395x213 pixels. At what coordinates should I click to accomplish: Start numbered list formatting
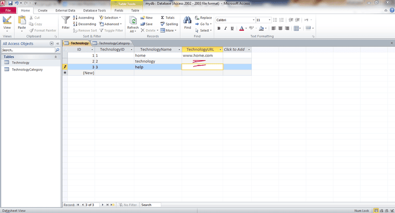281,20
